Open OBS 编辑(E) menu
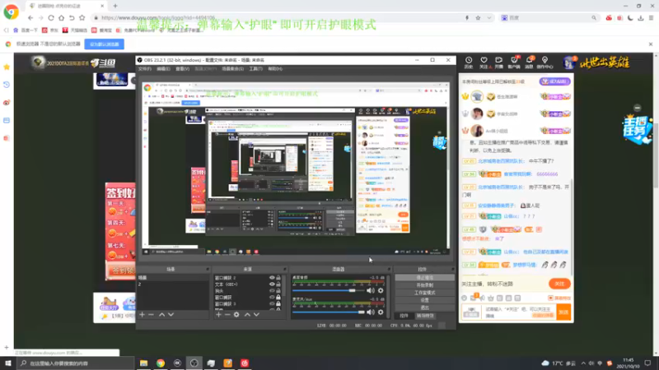The image size is (659, 370). (x=163, y=69)
